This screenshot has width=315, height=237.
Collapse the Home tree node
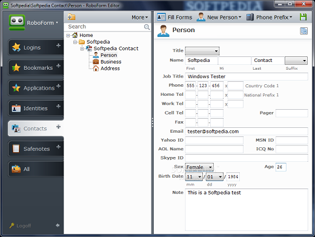[x=68, y=36]
